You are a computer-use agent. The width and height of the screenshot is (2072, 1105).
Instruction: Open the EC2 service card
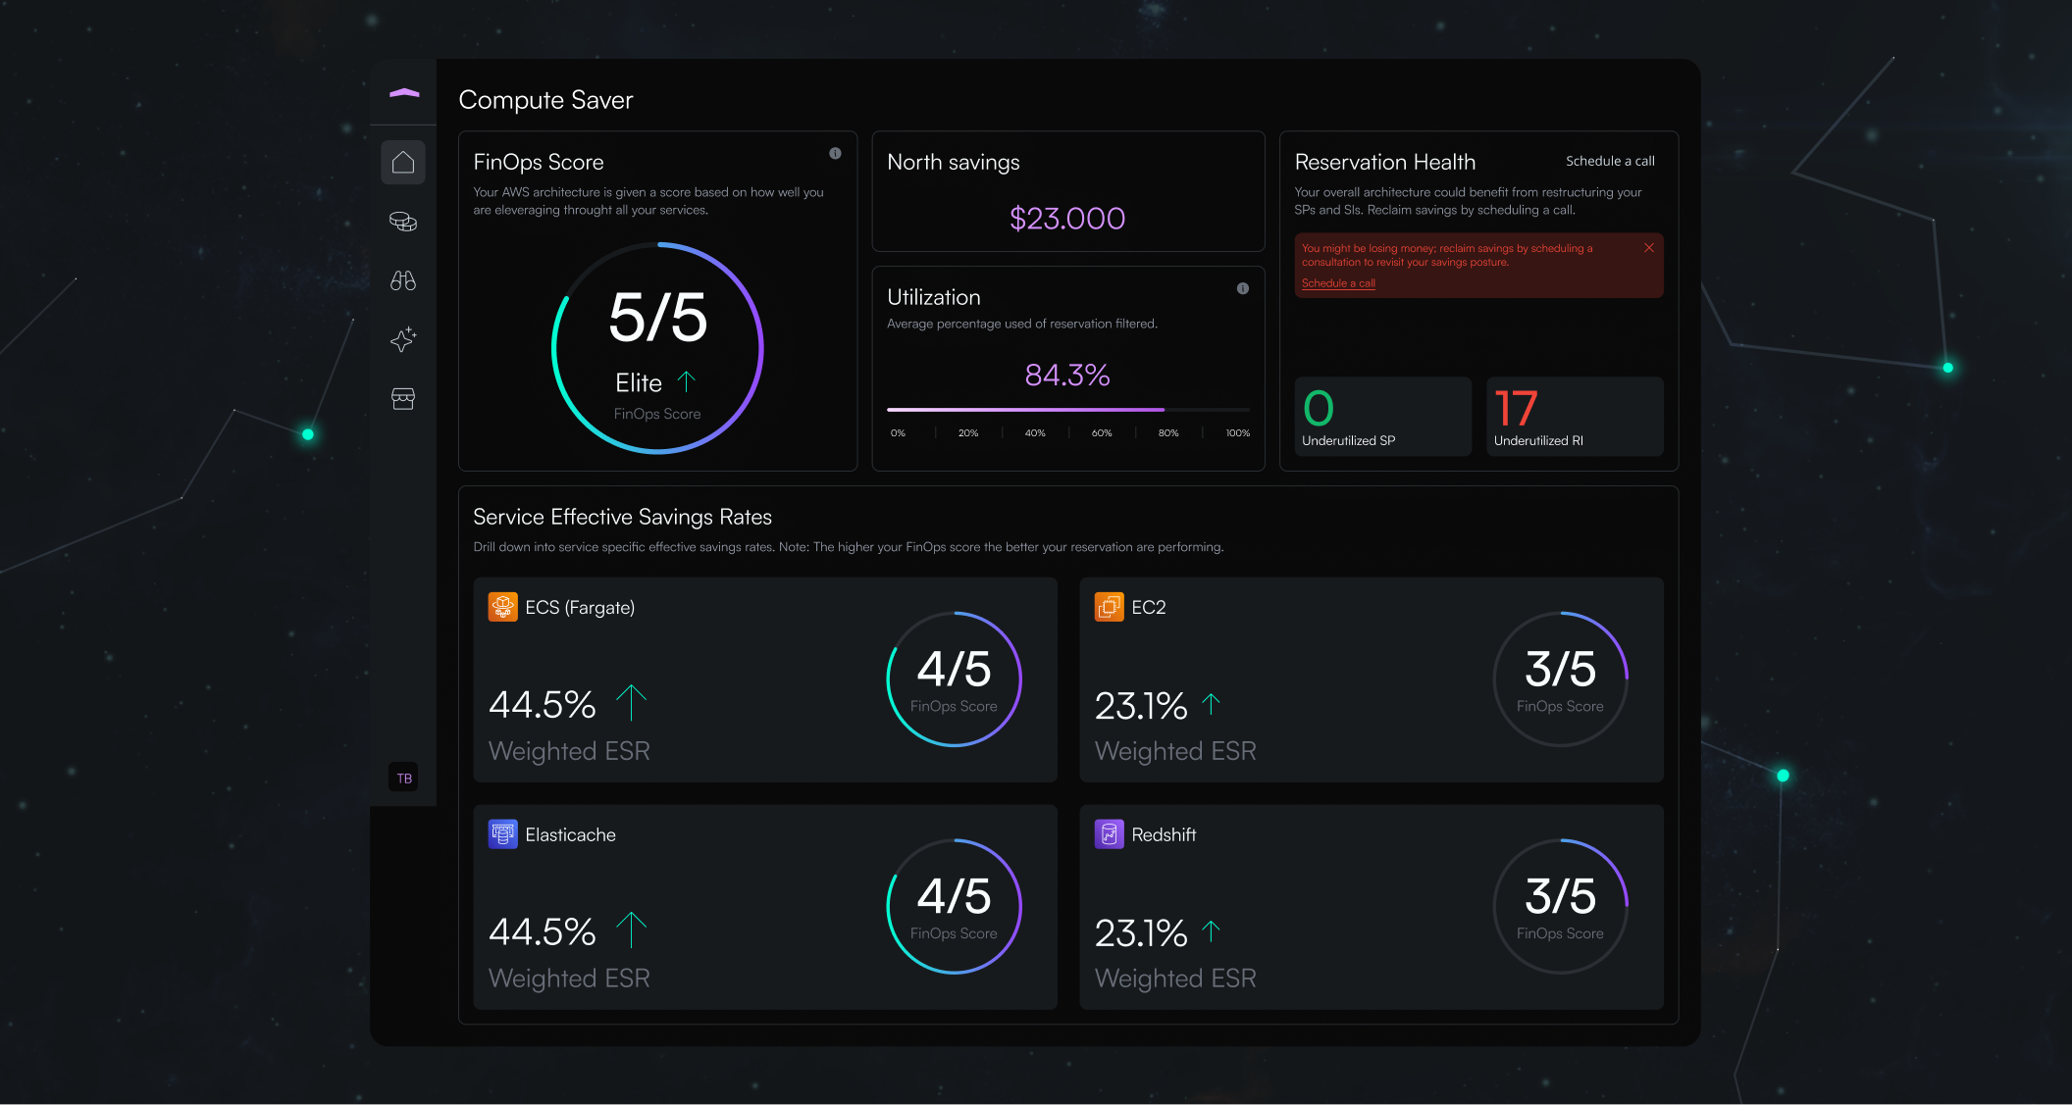[x=1371, y=678]
